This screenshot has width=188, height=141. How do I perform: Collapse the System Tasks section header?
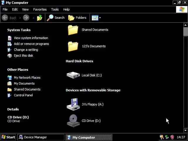click(19, 30)
